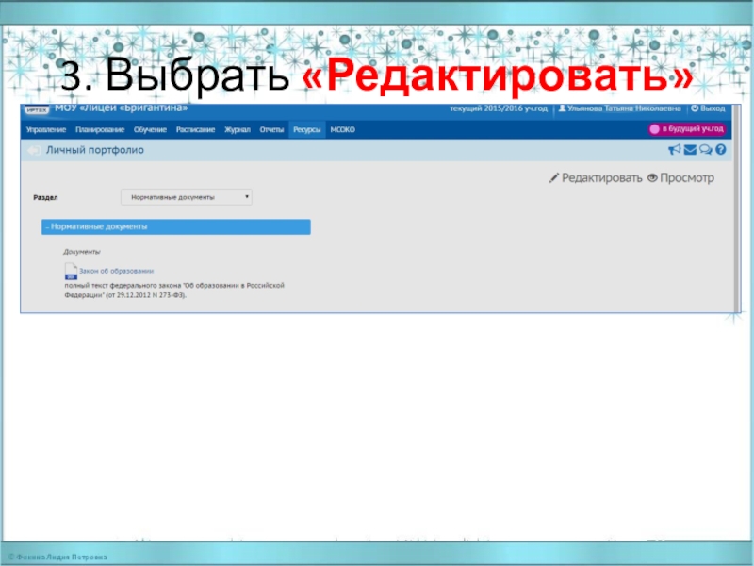Open the Отчеты menu
754x566 pixels.
[271, 129]
